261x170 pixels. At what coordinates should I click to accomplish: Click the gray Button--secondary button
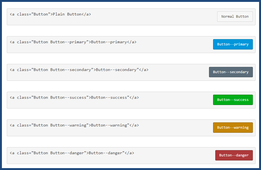(231, 72)
